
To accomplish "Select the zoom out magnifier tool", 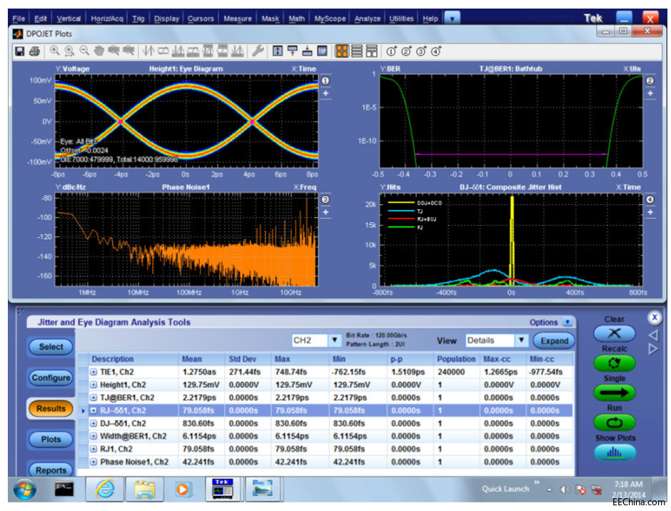I will coord(84,51).
